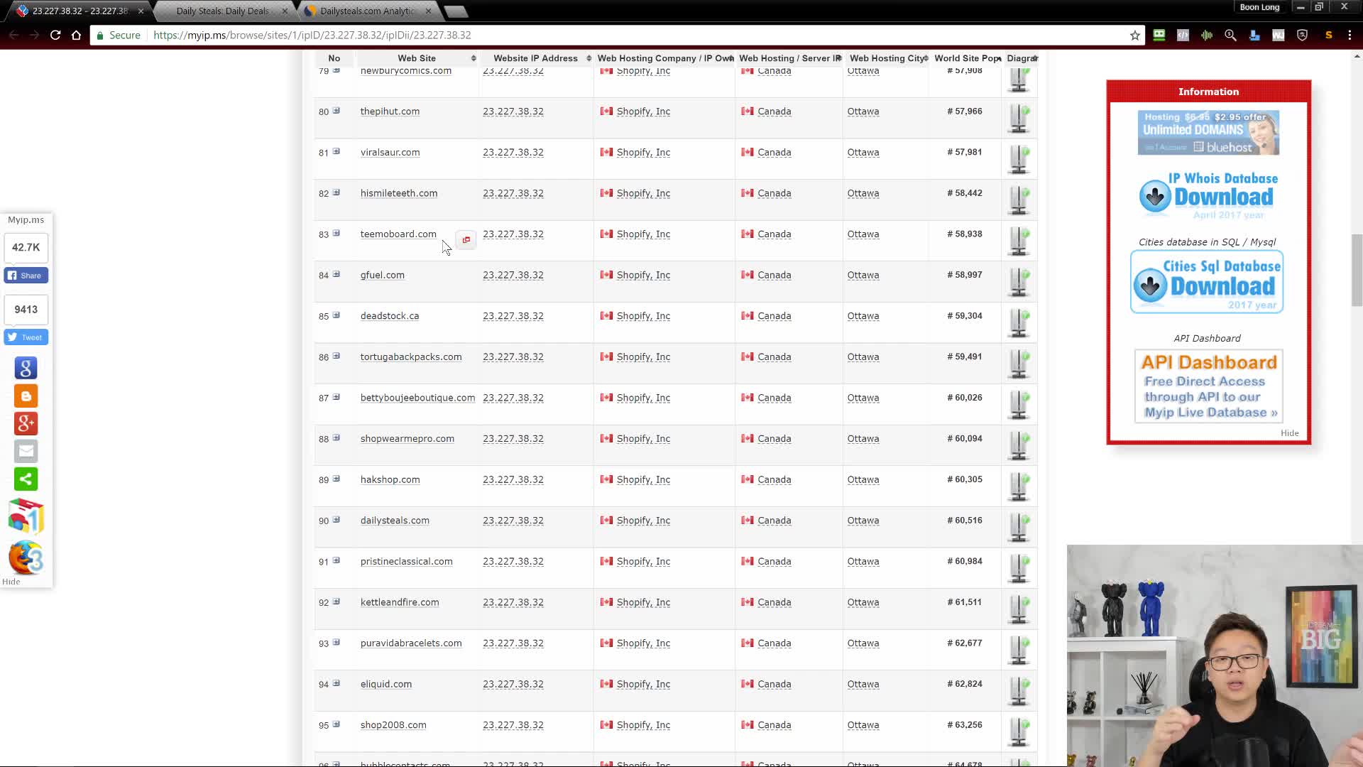The image size is (1363, 767).
Task: Click the green spreadsheet extension icon
Action: click(1159, 35)
